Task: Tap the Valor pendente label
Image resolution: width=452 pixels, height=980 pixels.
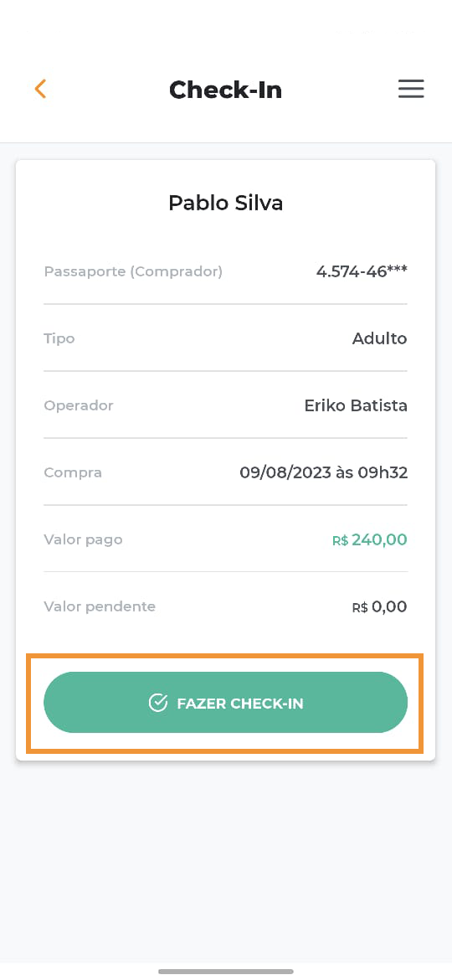Action: pyautogui.click(x=100, y=607)
